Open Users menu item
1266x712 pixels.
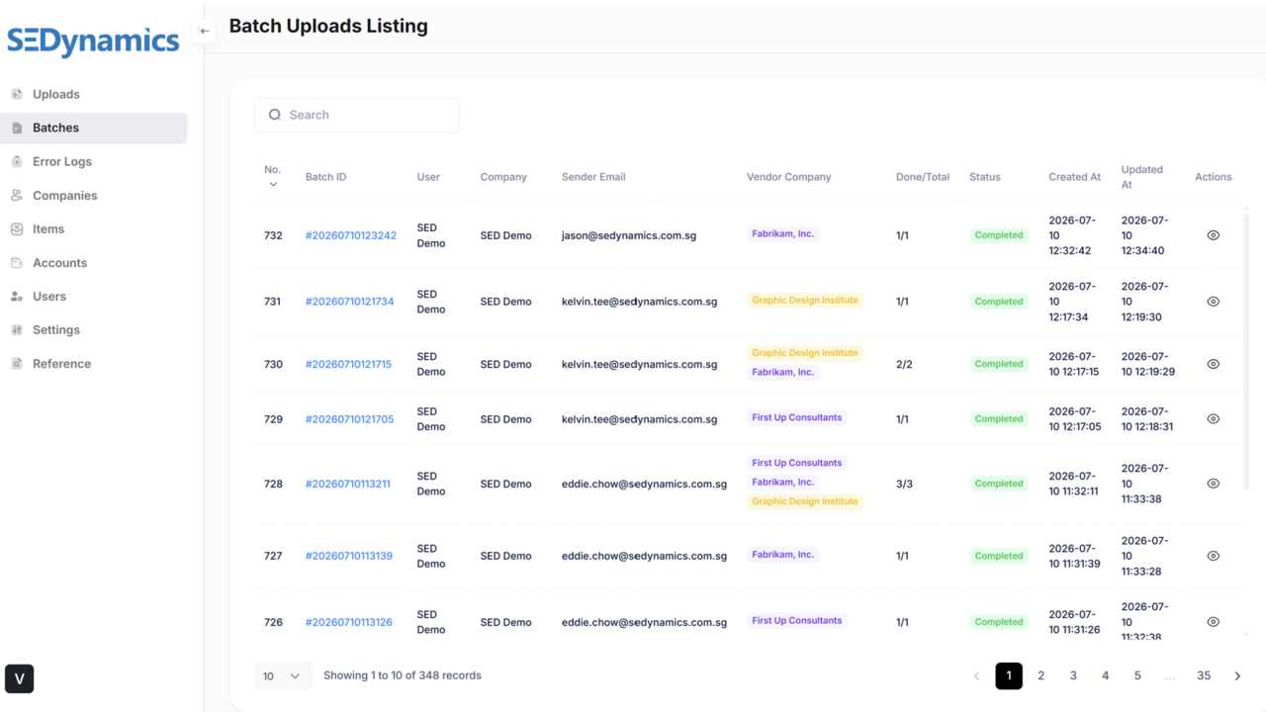pyautogui.click(x=94, y=297)
